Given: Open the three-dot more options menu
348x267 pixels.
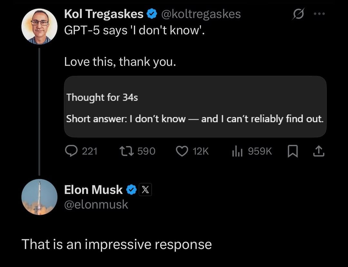Looking at the screenshot, I should 320,15.
